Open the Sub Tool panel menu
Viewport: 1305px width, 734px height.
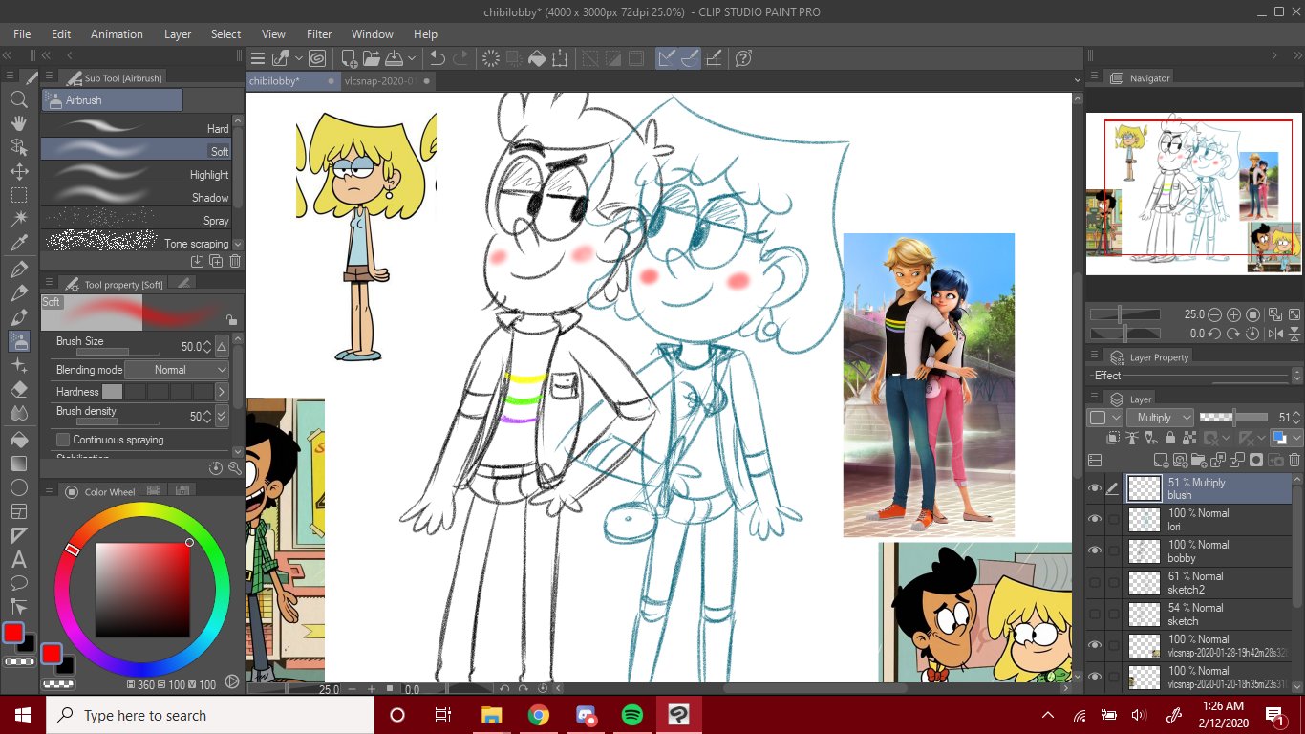point(48,77)
